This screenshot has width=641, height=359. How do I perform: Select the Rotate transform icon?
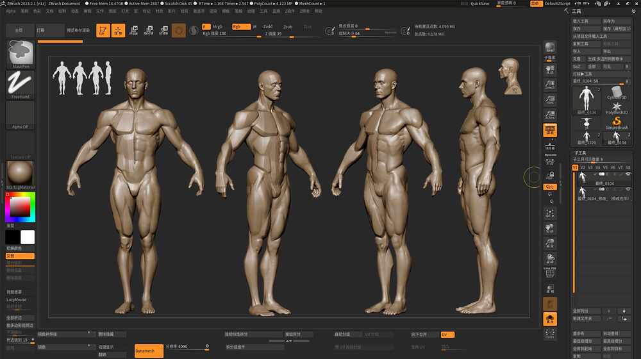tap(163, 30)
